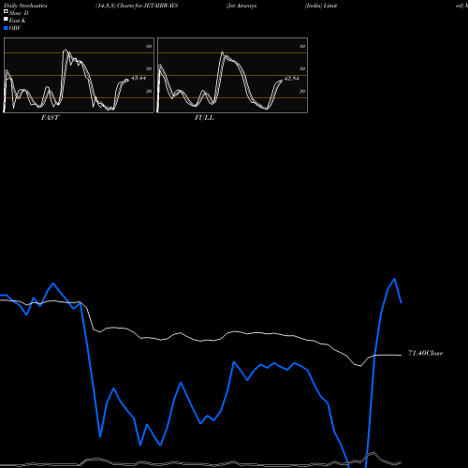Click the blue OBV legend swatch
This screenshot has height=468, width=468.
[x=6, y=28]
